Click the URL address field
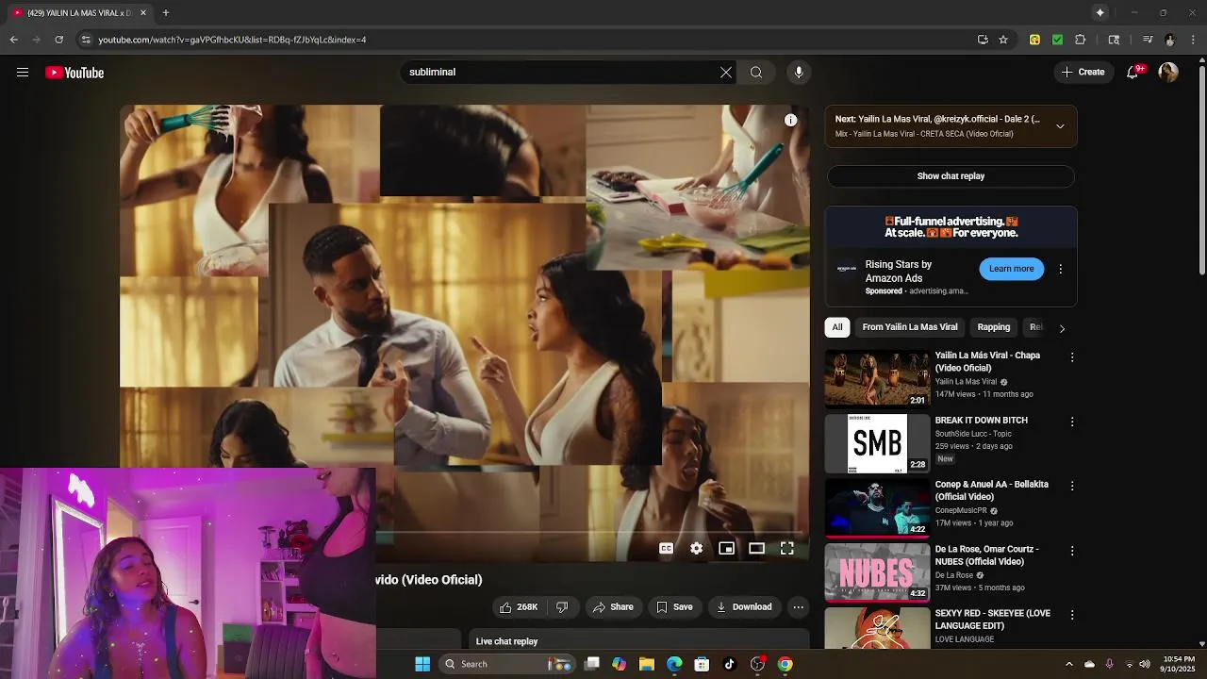 point(528,40)
